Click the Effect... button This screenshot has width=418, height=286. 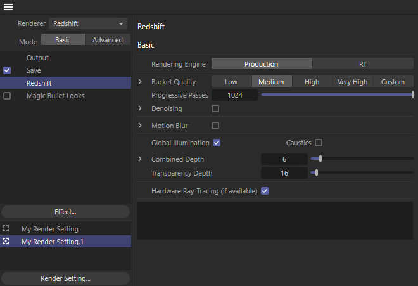click(x=66, y=212)
